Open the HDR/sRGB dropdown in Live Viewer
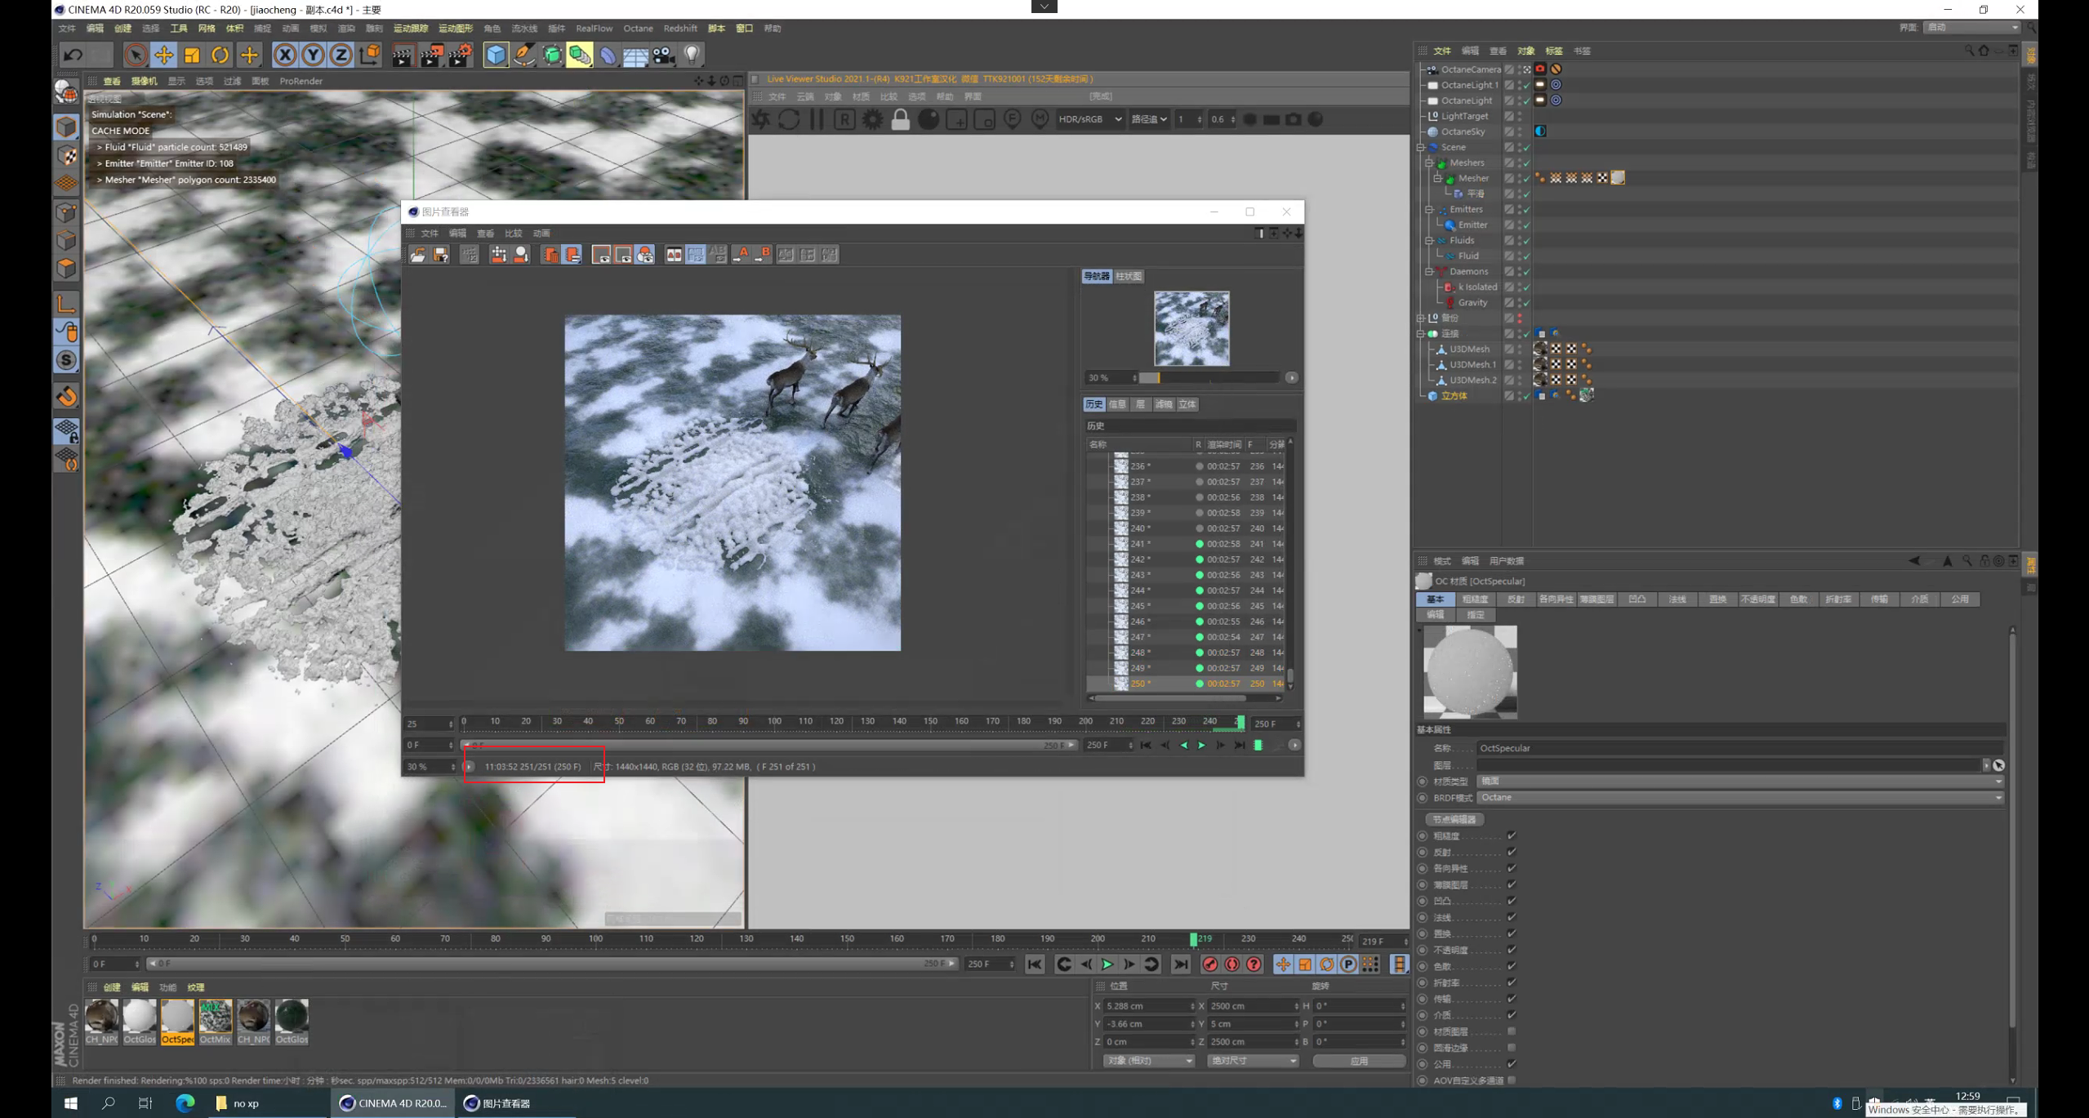2089x1118 pixels. [x=1089, y=119]
